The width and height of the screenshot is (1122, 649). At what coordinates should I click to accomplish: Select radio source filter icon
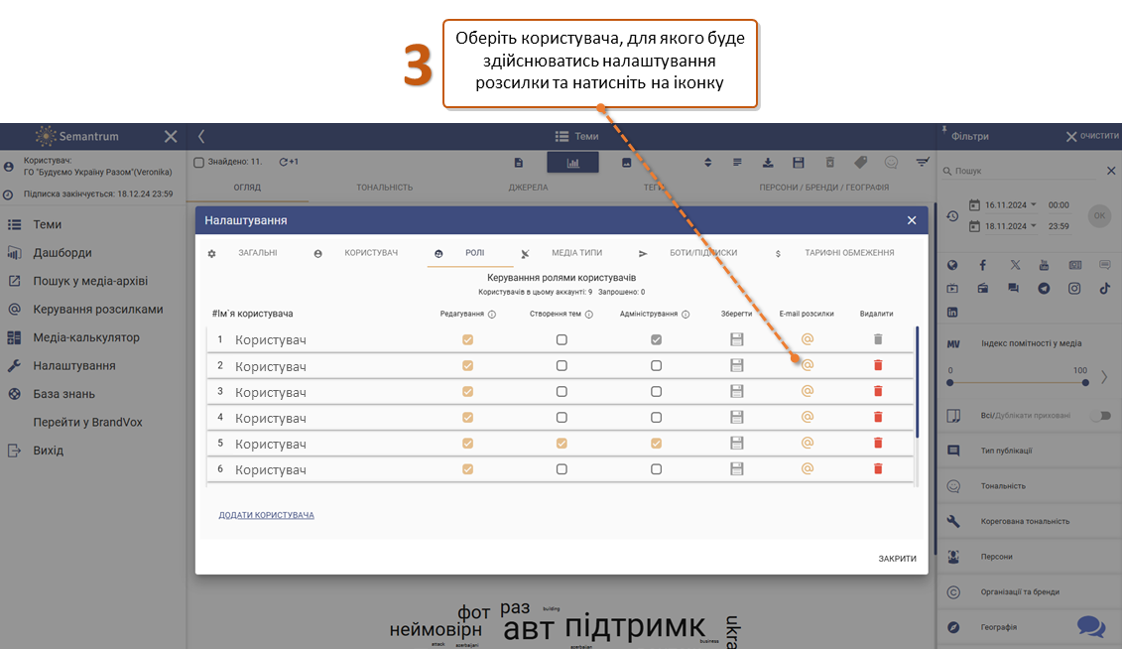(x=982, y=289)
